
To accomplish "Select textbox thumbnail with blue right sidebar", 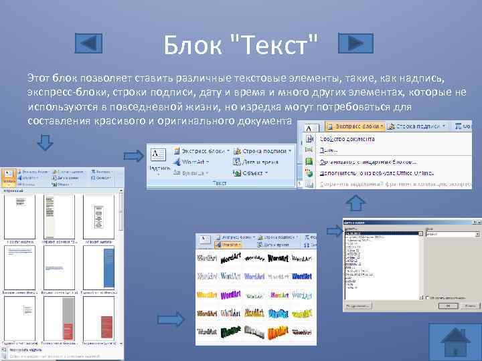I will (98, 267).
